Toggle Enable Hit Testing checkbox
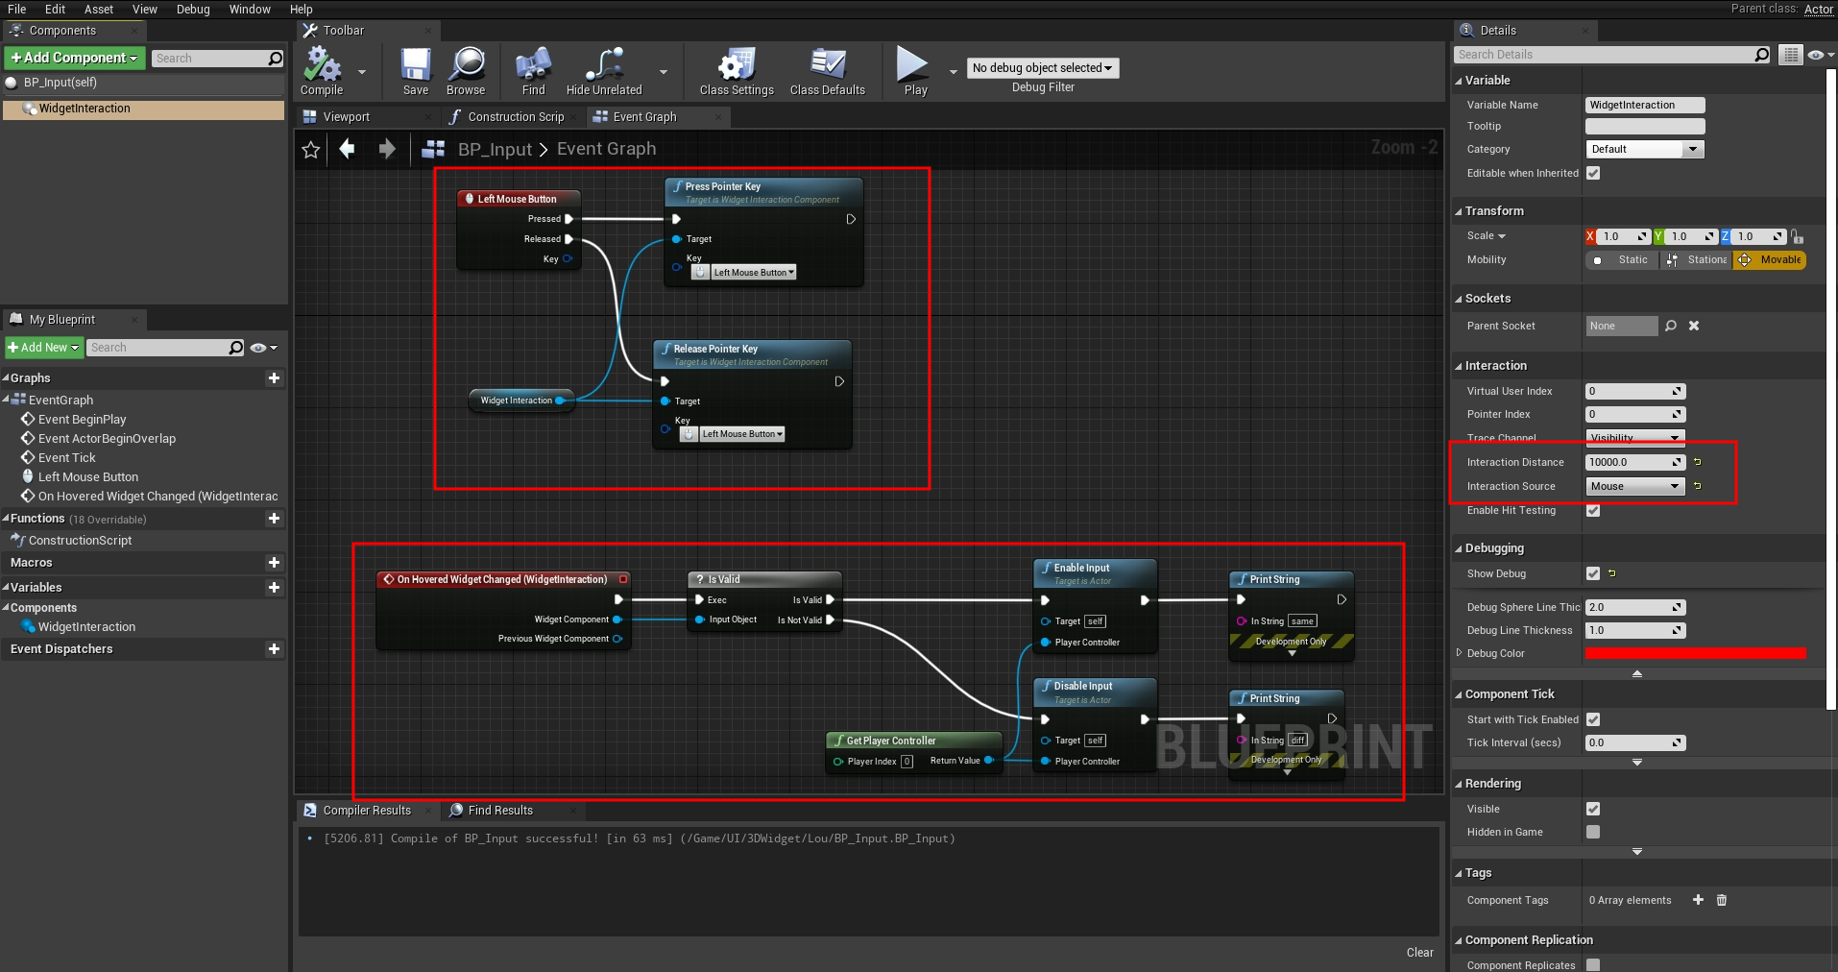Screen dimensions: 1838x972 1593,510
